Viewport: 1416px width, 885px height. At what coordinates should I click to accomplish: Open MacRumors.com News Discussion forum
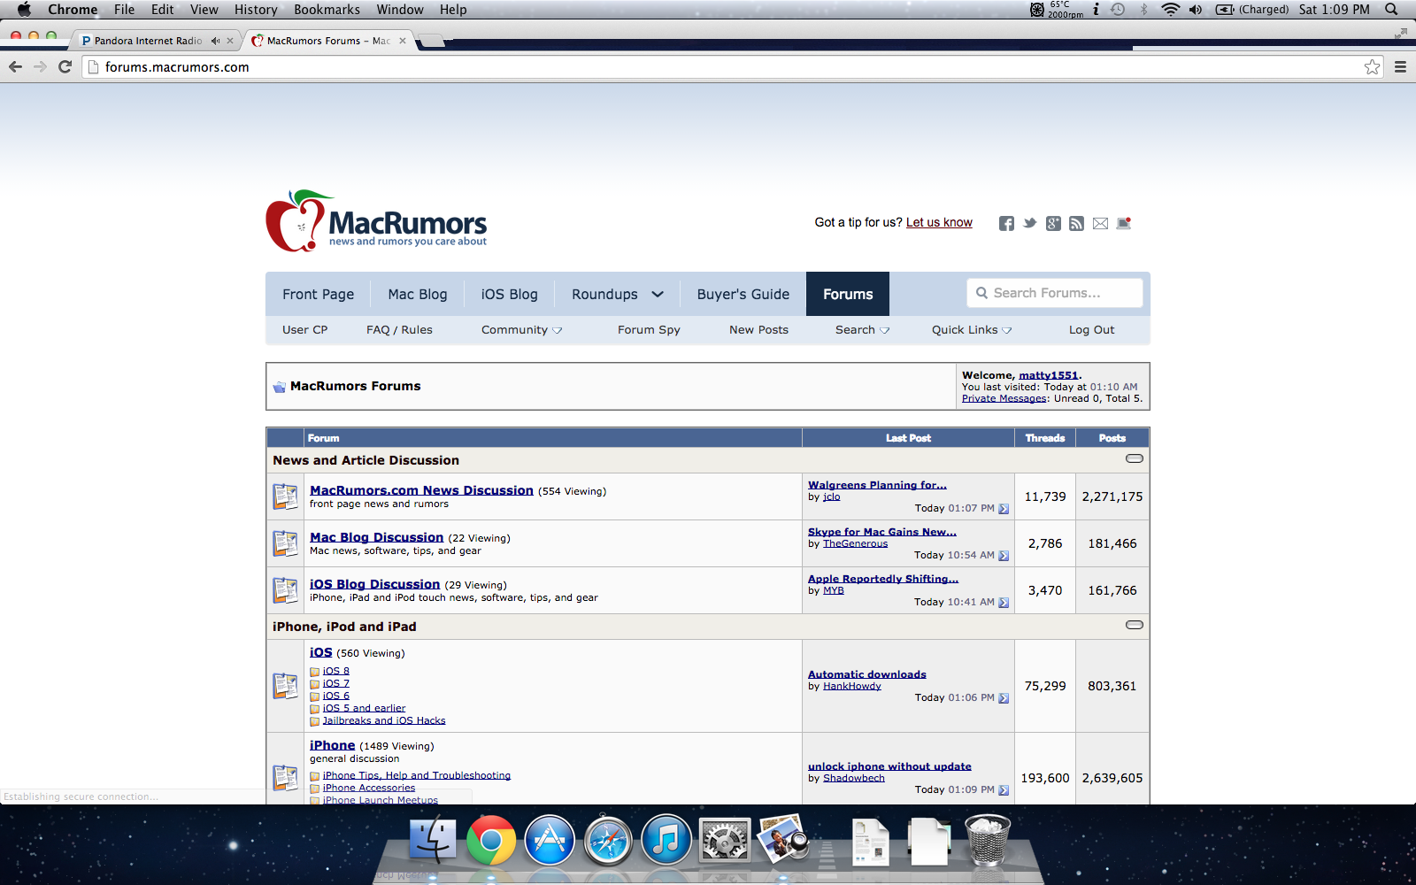(x=421, y=490)
